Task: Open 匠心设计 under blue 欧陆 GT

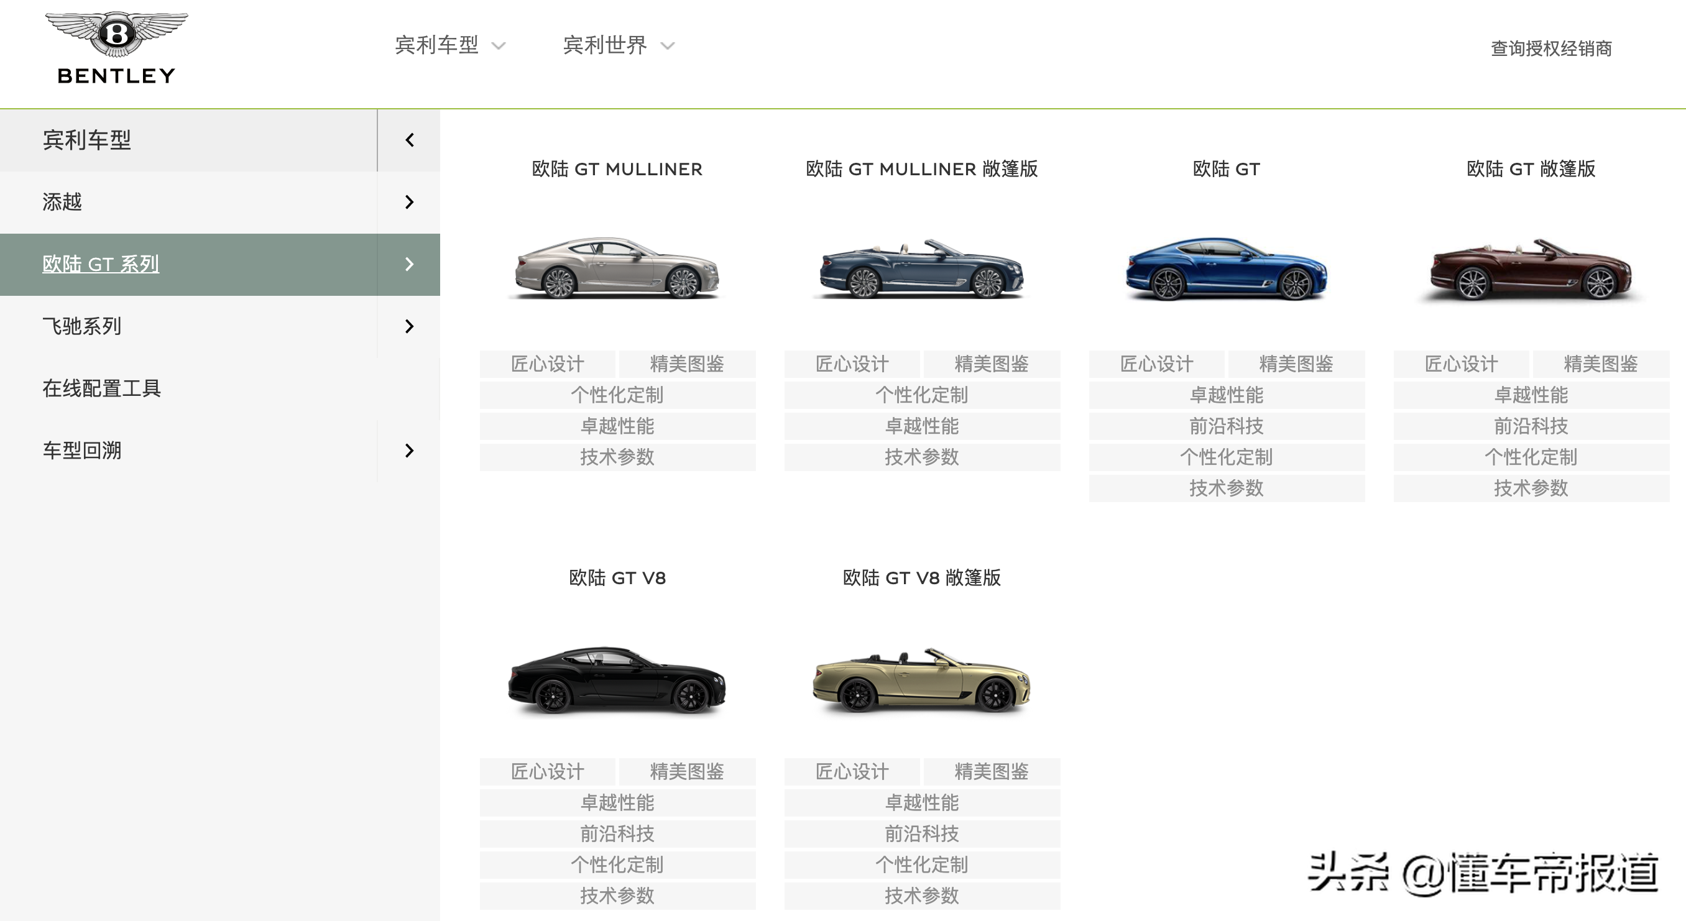Action: [1156, 364]
